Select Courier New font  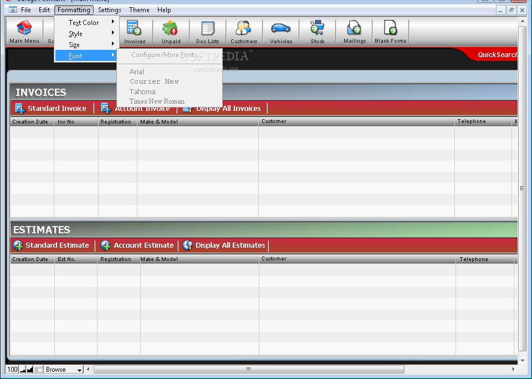170,81
